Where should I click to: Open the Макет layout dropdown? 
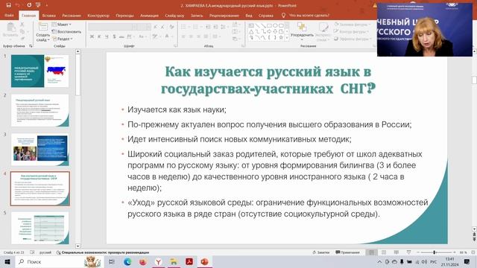tap(62, 25)
